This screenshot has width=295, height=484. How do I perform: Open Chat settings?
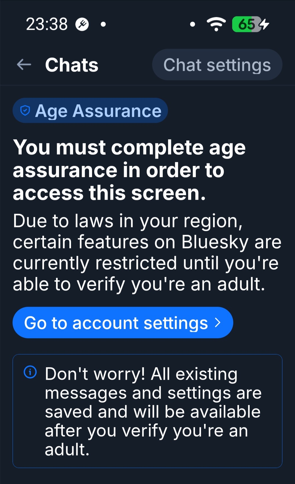(217, 65)
